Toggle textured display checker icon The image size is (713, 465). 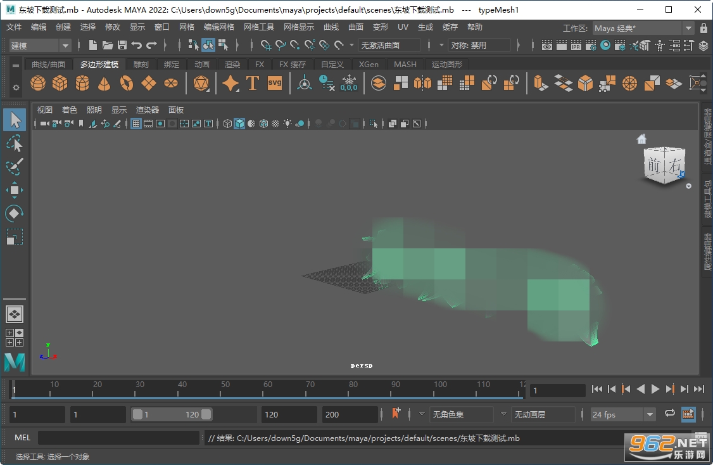tap(275, 124)
